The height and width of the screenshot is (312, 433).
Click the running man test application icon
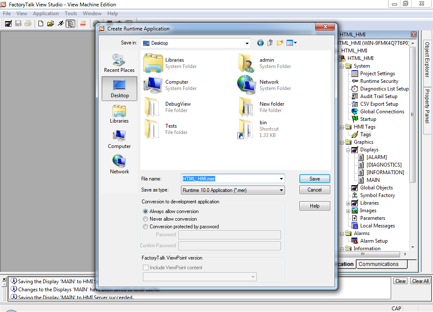(60, 24)
